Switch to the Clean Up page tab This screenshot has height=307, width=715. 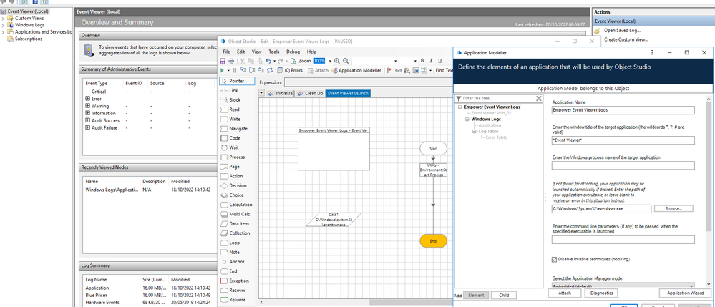tap(310, 94)
